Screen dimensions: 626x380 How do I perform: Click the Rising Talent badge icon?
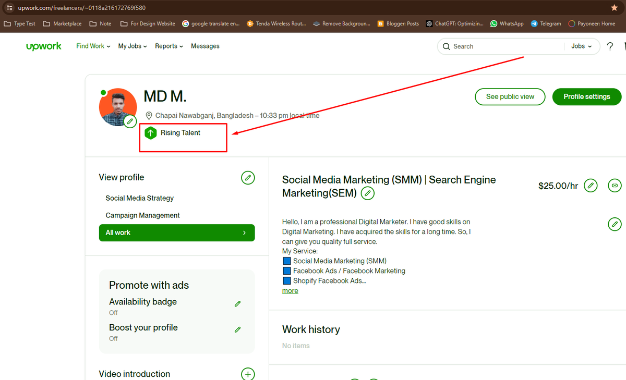(x=150, y=133)
